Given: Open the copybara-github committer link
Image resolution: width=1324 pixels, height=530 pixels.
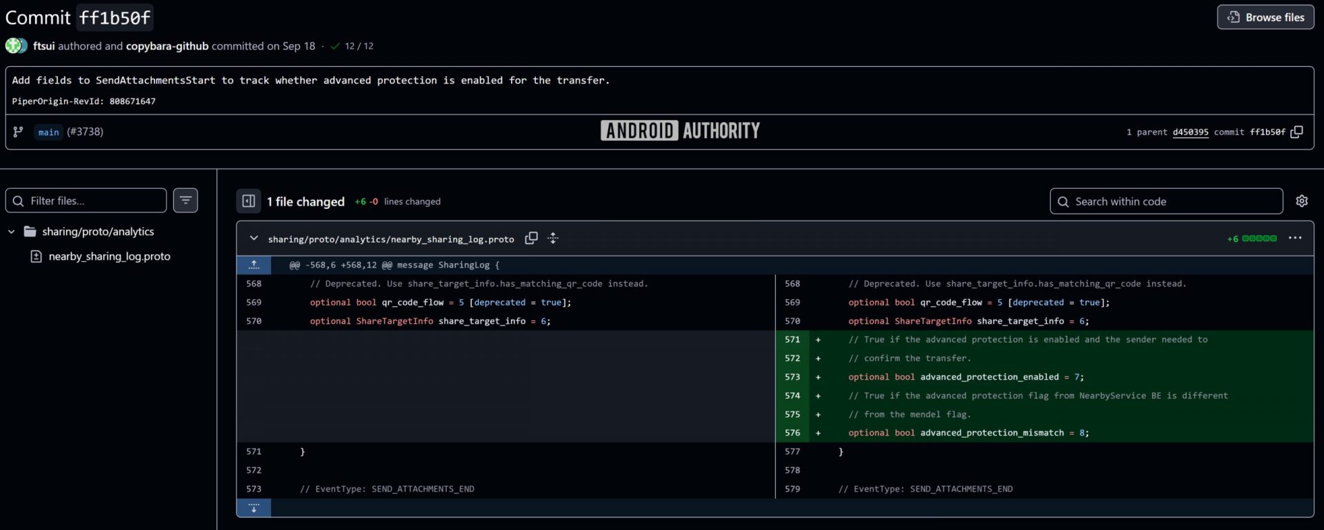Looking at the screenshot, I should [x=167, y=46].
